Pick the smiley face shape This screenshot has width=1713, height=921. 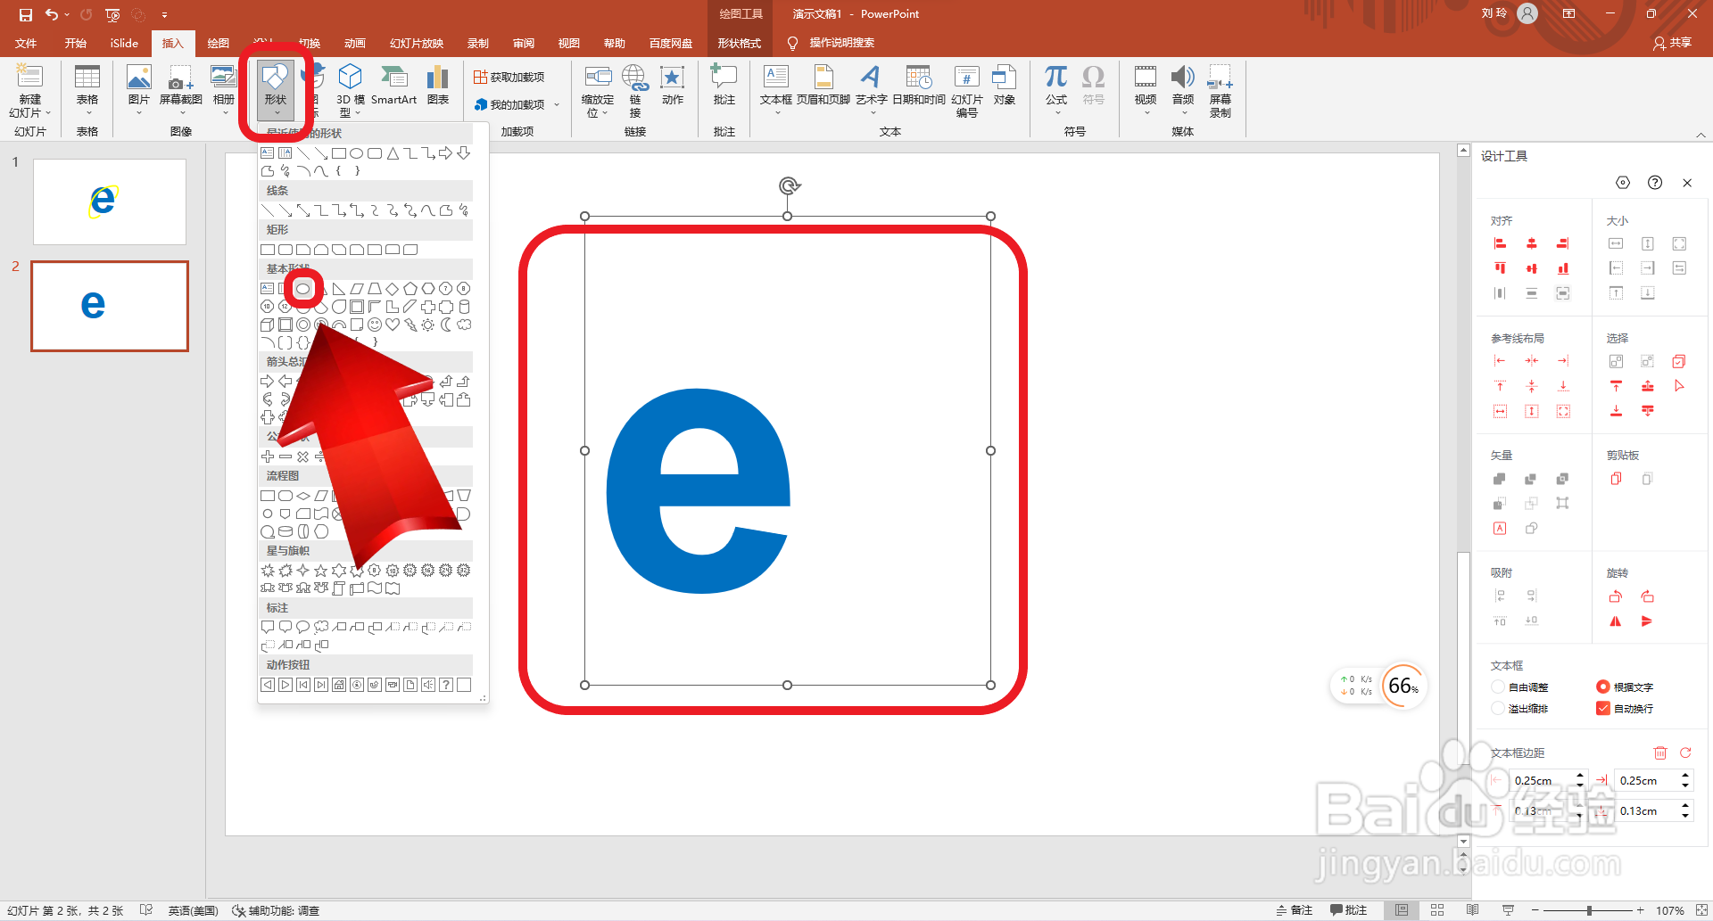tap(375, 325)
